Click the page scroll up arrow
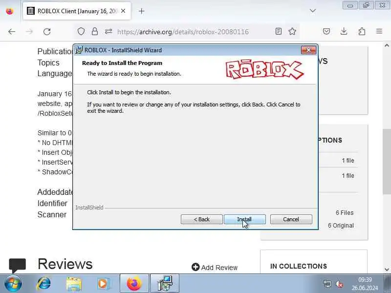 [x=387, y=45]
